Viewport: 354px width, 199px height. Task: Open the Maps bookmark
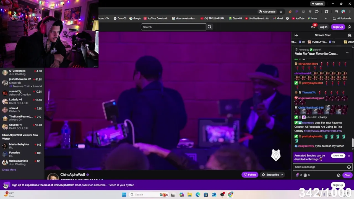point(312,19)
